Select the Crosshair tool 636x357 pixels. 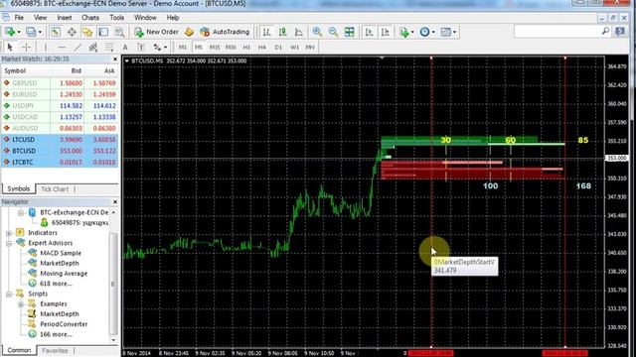(x=26, y=48)
